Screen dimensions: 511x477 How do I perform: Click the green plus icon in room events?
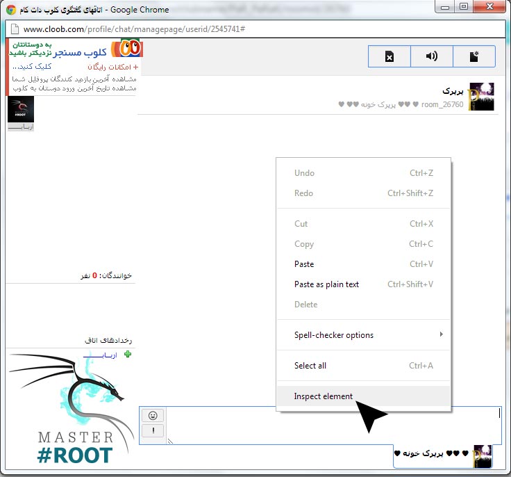[128, 354]
